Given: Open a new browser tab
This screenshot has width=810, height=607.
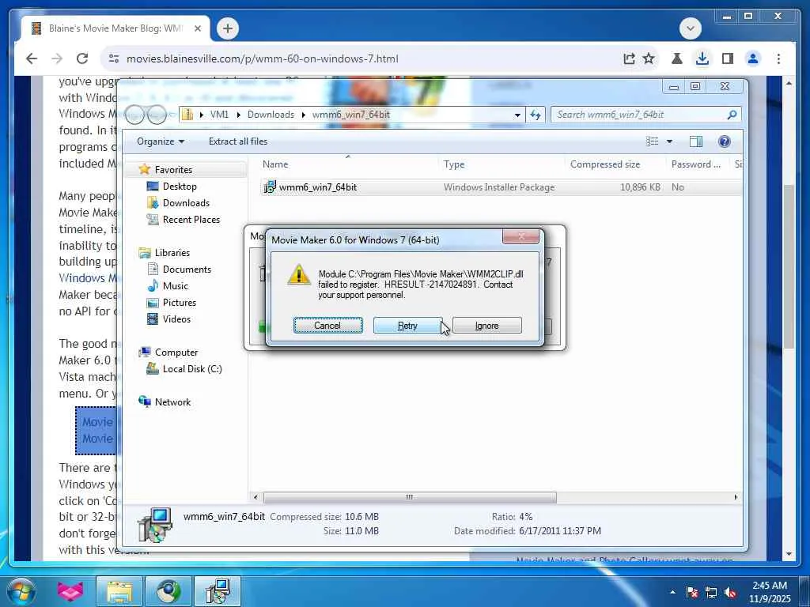Looking at the screenshot, I should pyautogui.click(x=228, y=28).
